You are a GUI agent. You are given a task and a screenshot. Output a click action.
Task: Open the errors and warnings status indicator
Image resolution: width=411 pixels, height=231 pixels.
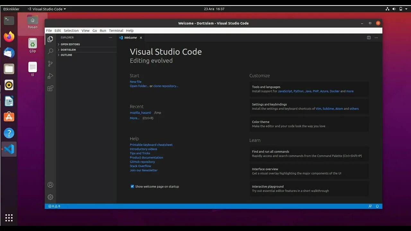pos(54,206)
